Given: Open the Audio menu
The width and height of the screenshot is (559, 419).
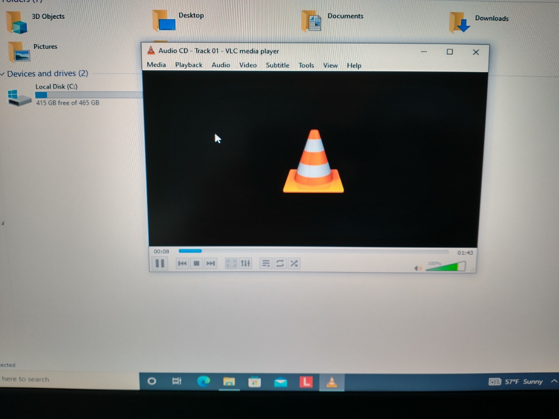Looking at the screenshot, I should click(221, 65).
